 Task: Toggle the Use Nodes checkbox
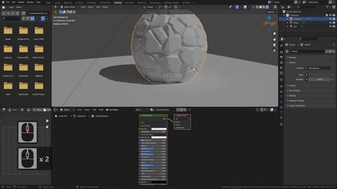coord(107,110)
